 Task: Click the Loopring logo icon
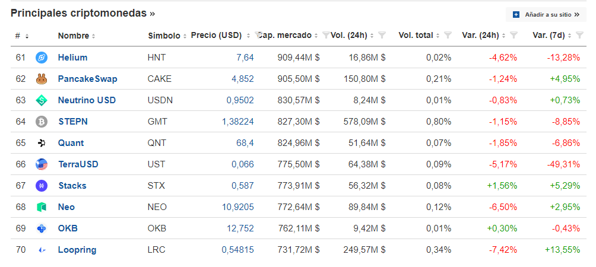click(42, 250)
